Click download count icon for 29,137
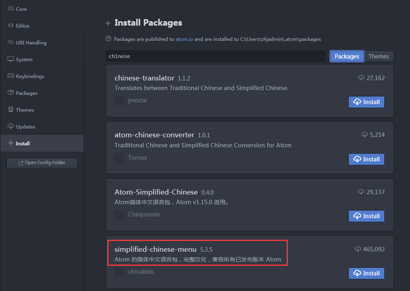This screenshot has width=410, height=291. (x=361, y=192)
